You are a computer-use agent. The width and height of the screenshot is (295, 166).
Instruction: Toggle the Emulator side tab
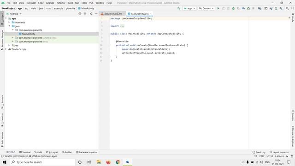(x=293, y=115)
